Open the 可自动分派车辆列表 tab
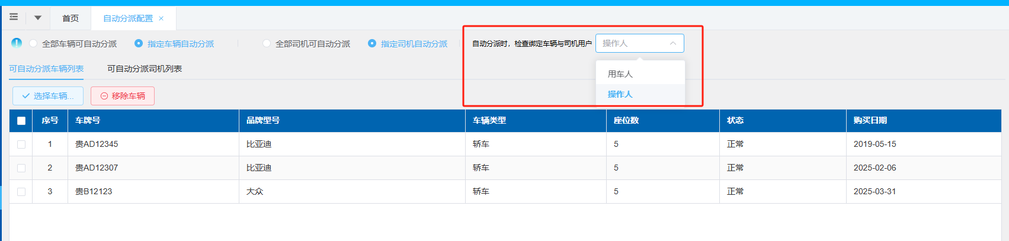 click(x=46, y=69)
